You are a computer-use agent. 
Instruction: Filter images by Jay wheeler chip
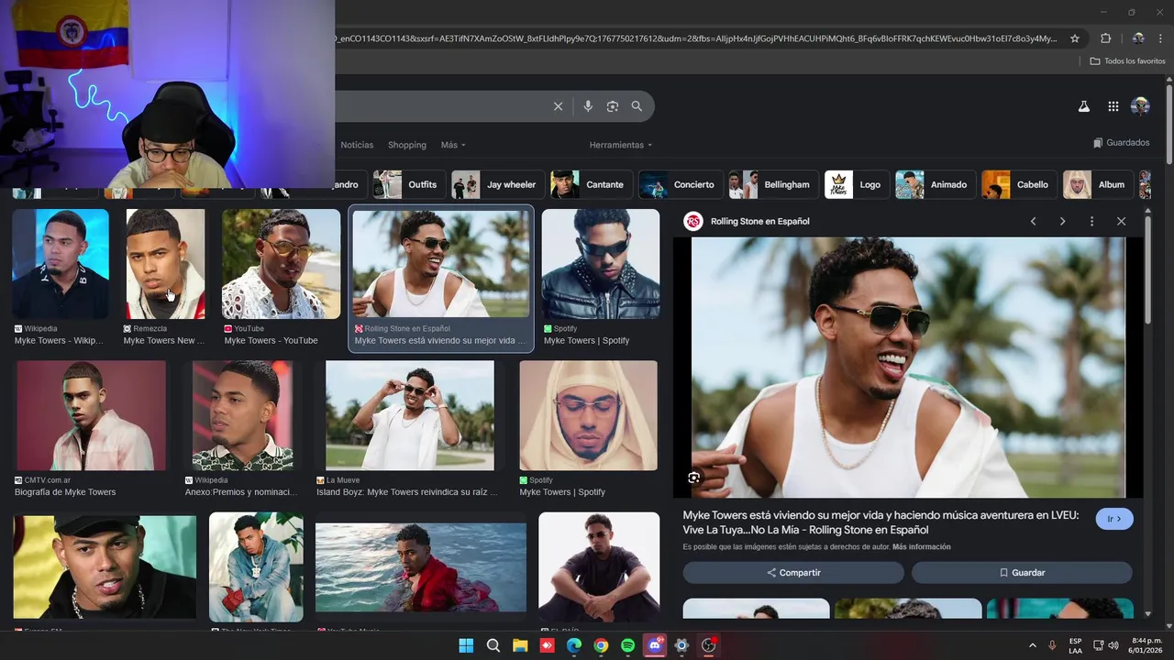click(x=498, y=184)
